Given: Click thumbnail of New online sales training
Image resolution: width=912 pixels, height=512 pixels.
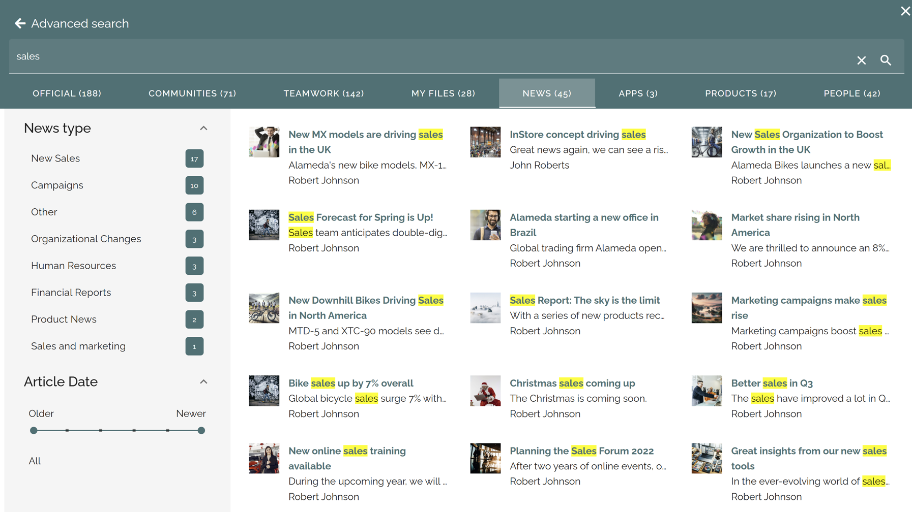Looking at the screenshot, I should point(264,458).
